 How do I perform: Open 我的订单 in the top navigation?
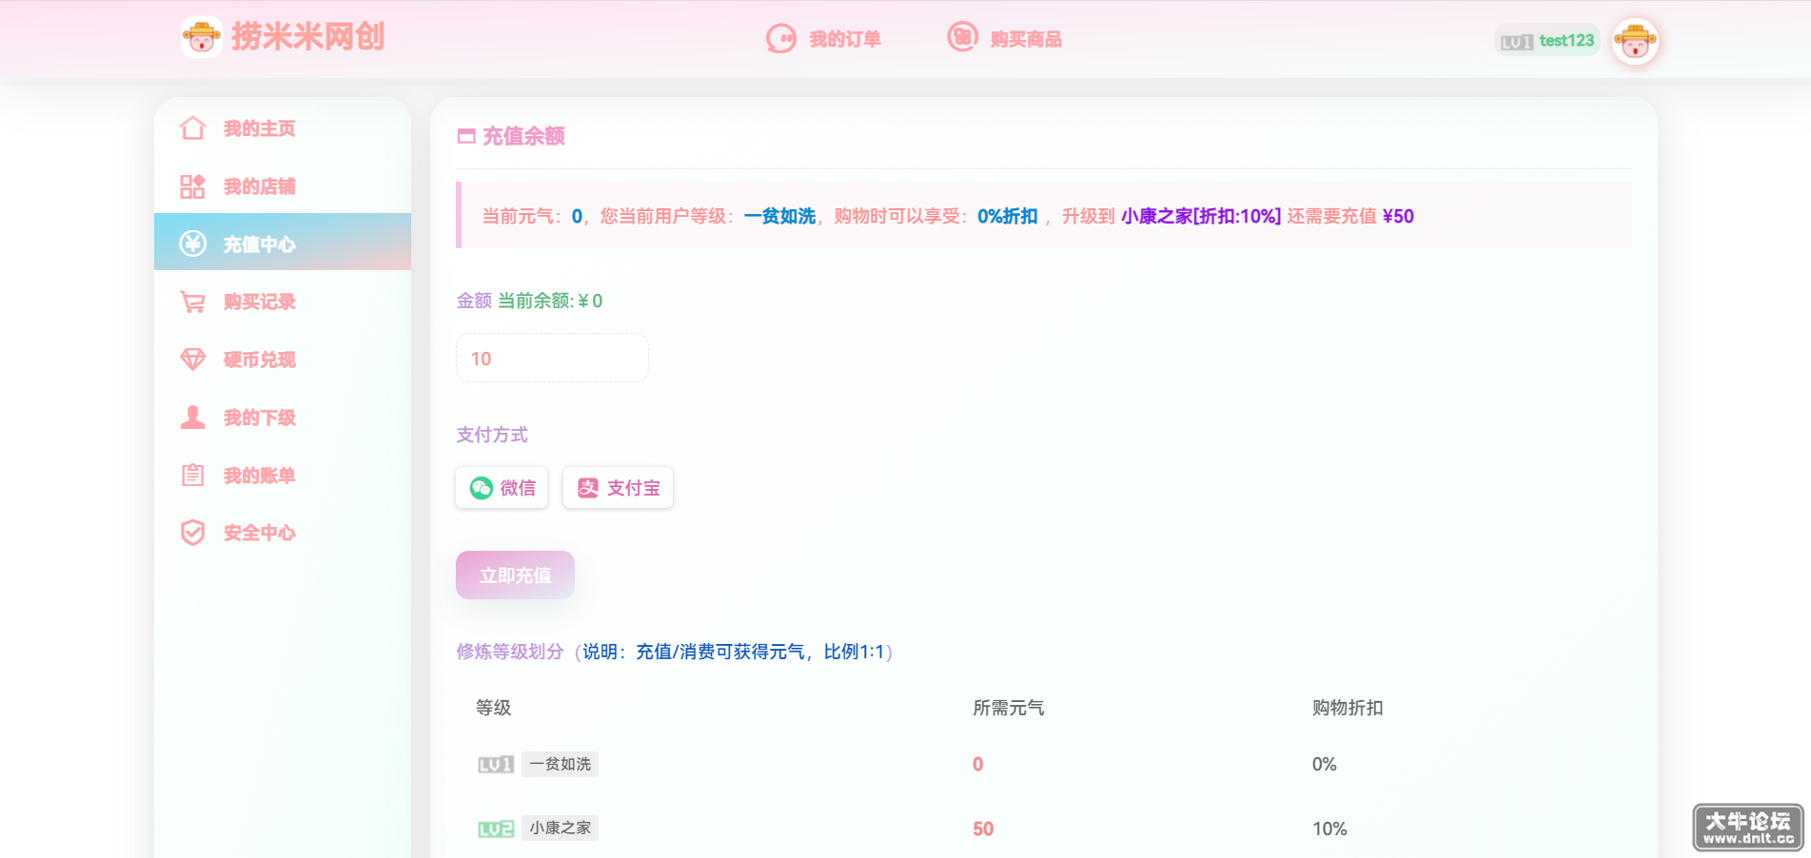824,38
